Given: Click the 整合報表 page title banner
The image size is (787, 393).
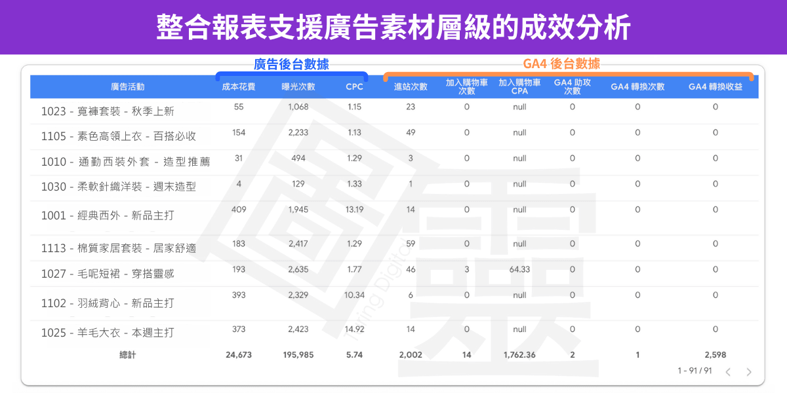Looking at the screenshot, I should pyautogui.click(x=393, y=27).
